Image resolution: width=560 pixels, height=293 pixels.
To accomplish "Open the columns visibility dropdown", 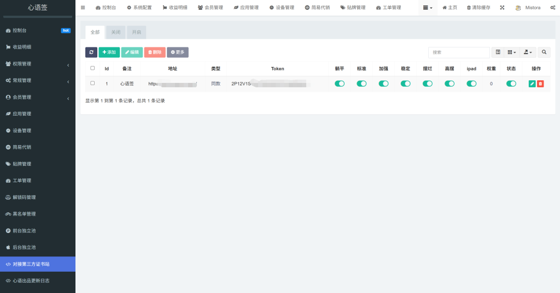I will coord(512,52).
